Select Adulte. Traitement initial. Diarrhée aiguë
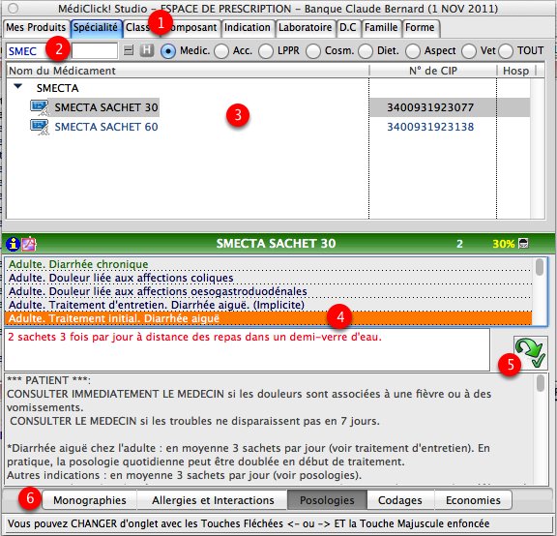This screenshot has height=536, width=557. click(268, 318)
